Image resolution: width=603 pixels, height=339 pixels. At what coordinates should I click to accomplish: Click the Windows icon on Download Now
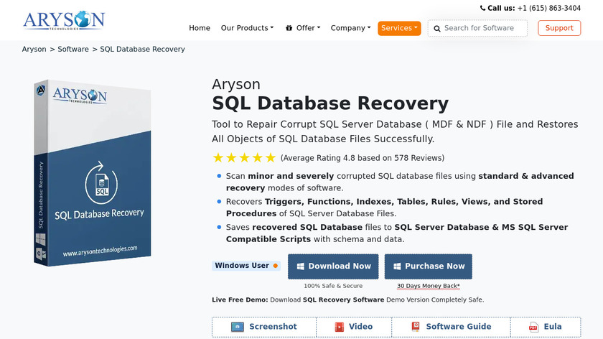(x=300, y=266)
